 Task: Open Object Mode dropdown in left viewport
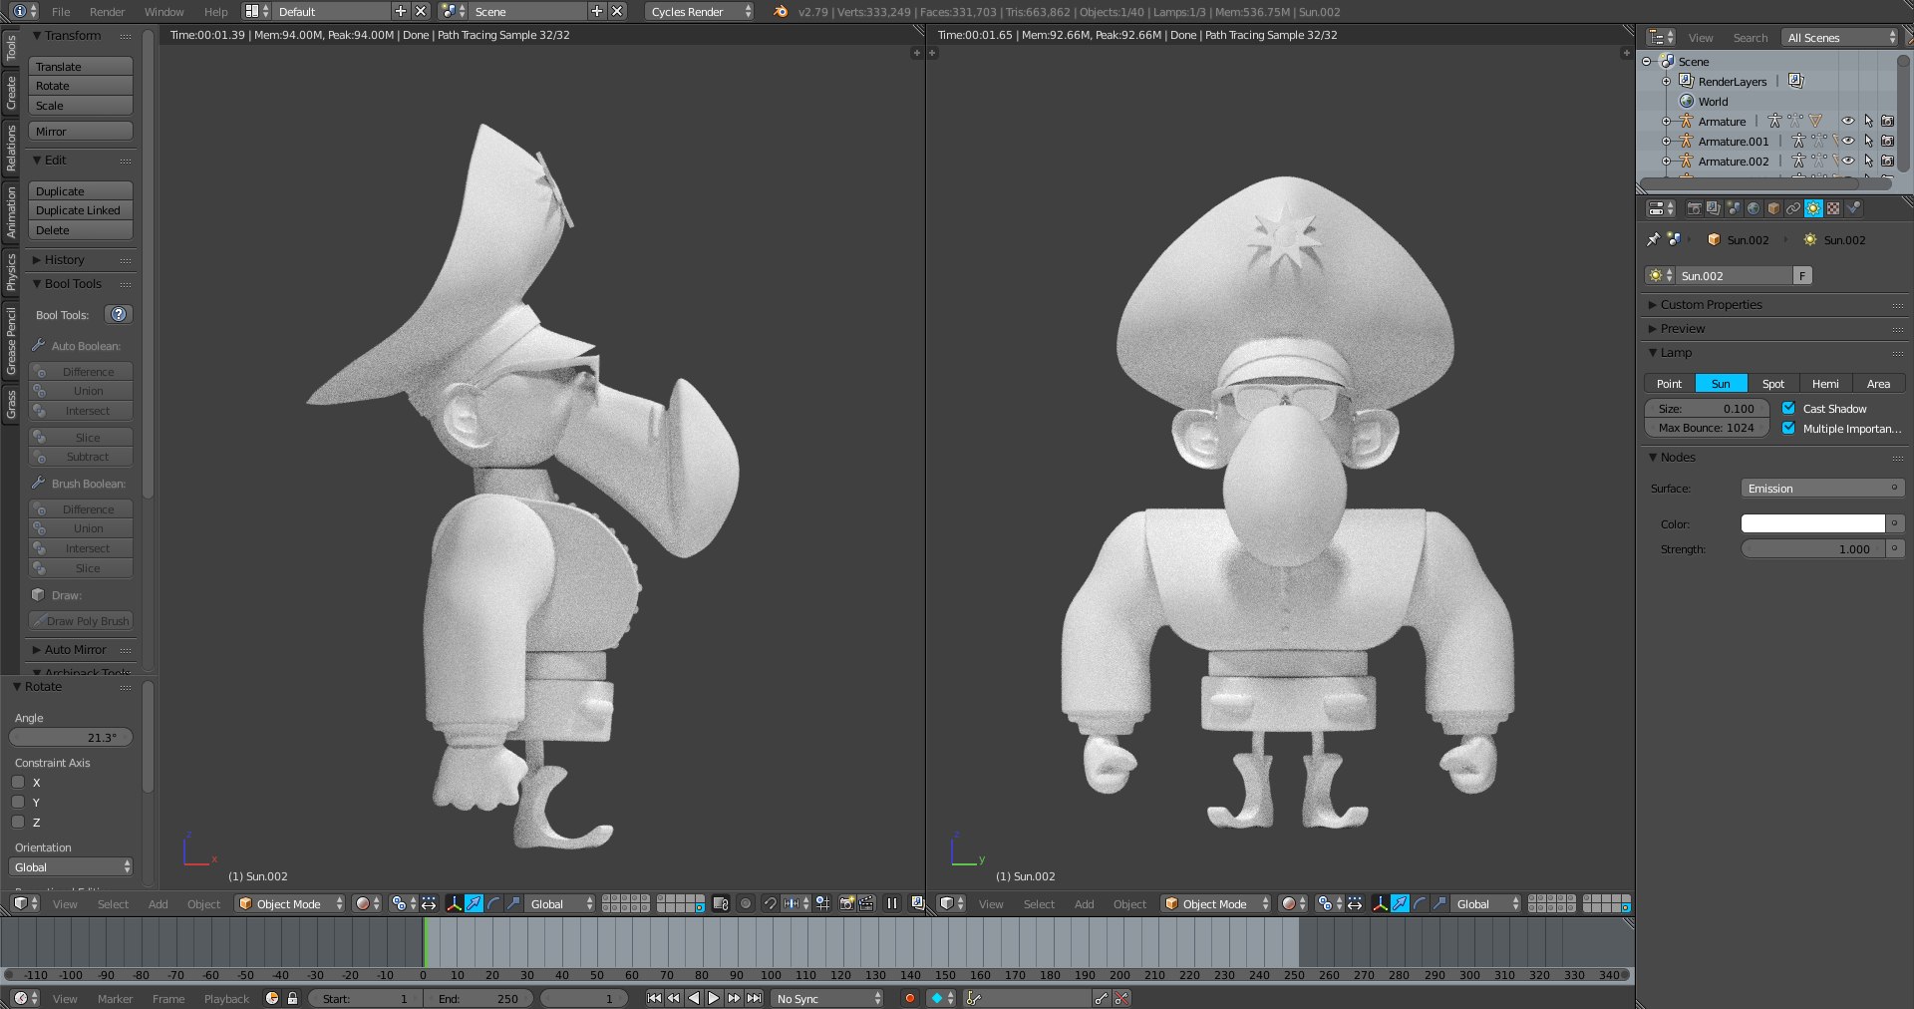point(290,903)
